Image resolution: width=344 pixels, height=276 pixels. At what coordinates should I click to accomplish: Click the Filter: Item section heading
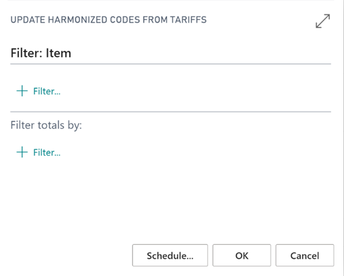(41, 53)
